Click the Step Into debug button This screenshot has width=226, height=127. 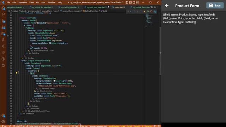coord(137,11)
